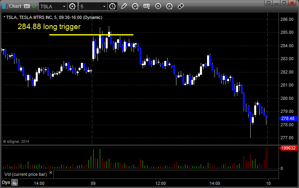Minimize the chart window

(276, 3)
